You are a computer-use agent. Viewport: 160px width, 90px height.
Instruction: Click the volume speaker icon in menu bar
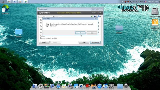(142, 2)
